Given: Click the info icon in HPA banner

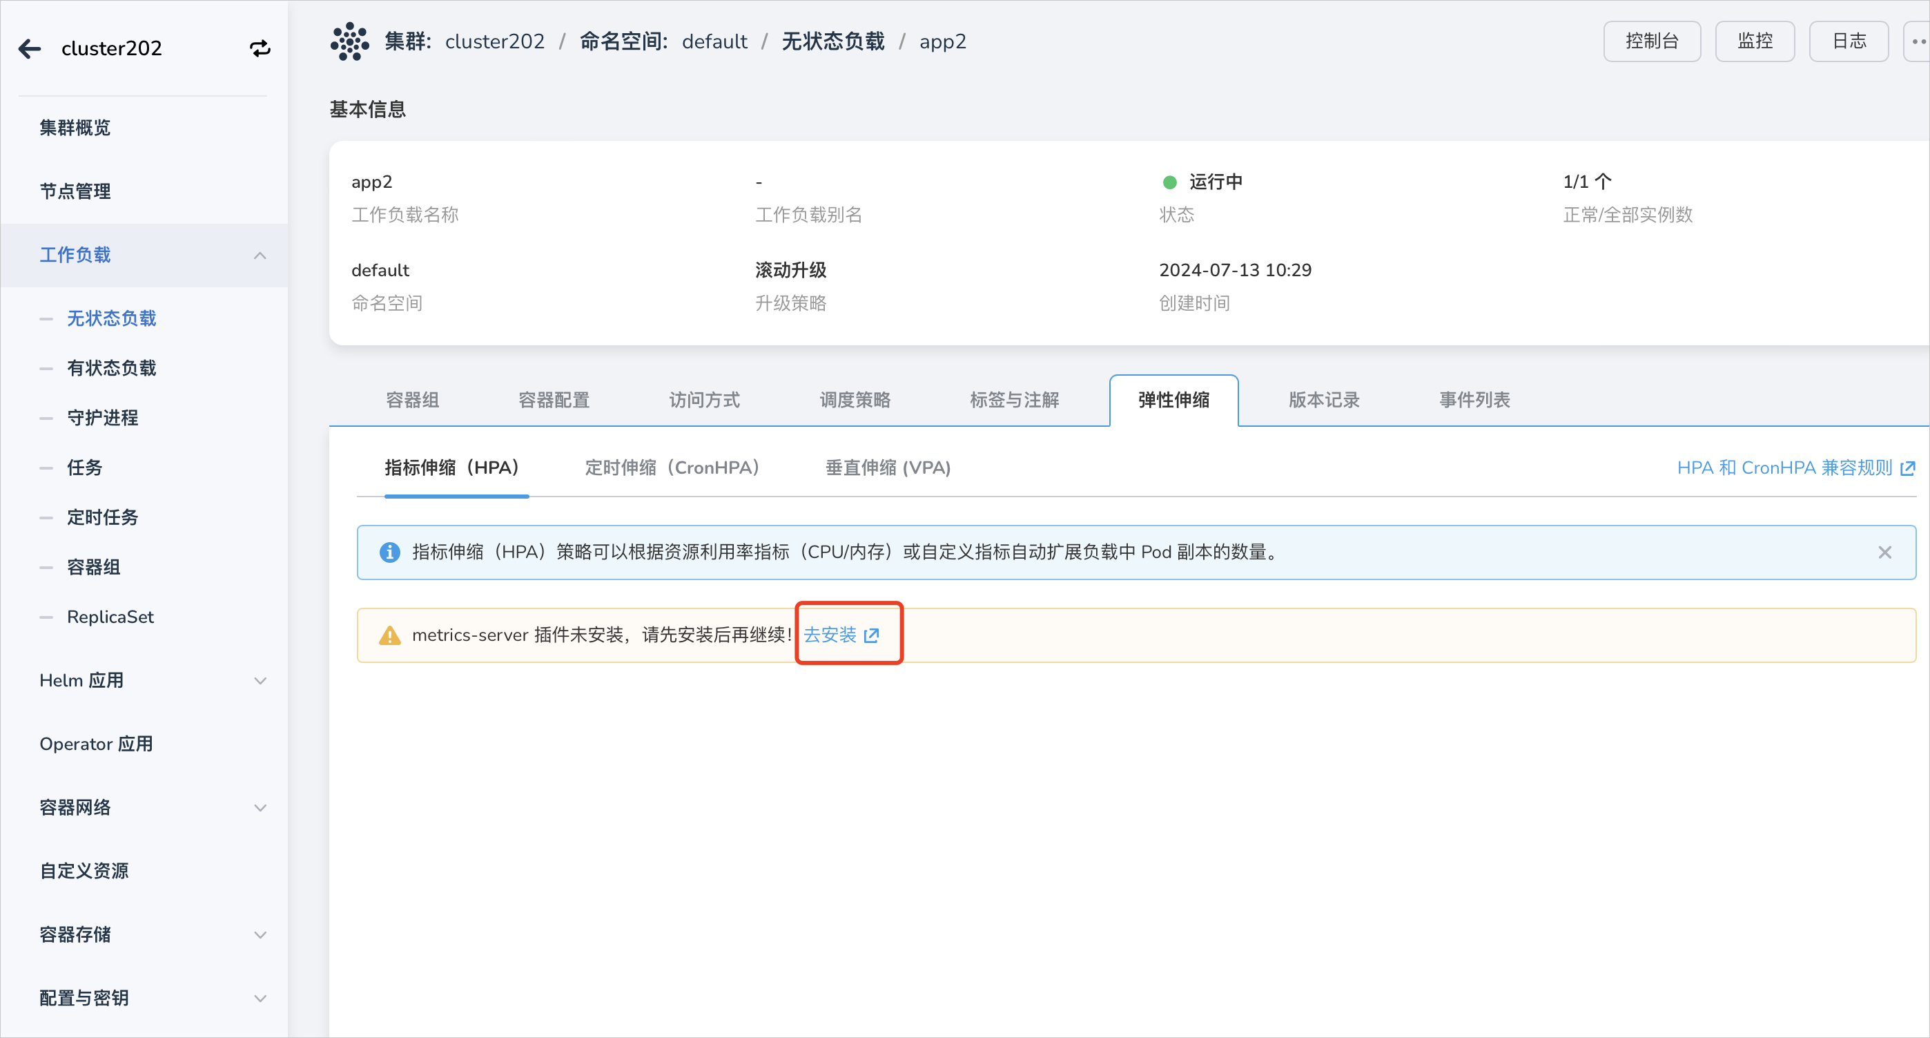Looking at the screenshot, I should click(389, 552).
